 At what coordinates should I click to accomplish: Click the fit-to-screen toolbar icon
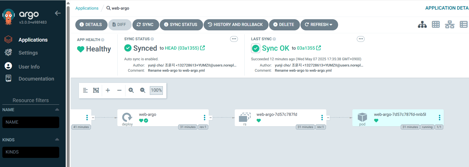96,90
